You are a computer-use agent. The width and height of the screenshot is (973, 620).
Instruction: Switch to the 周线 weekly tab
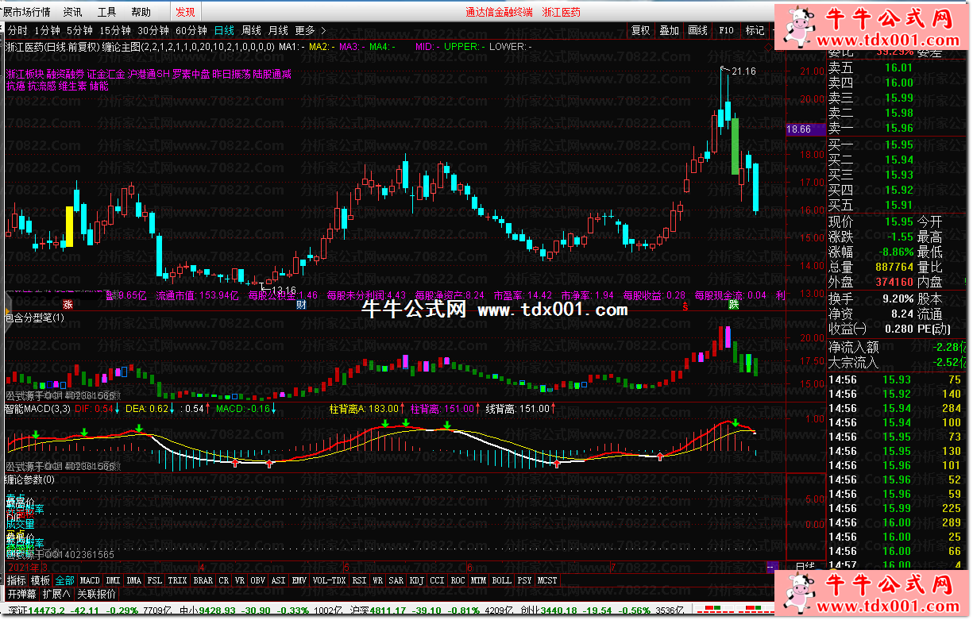pyautogui.click(x=251, y=30)
